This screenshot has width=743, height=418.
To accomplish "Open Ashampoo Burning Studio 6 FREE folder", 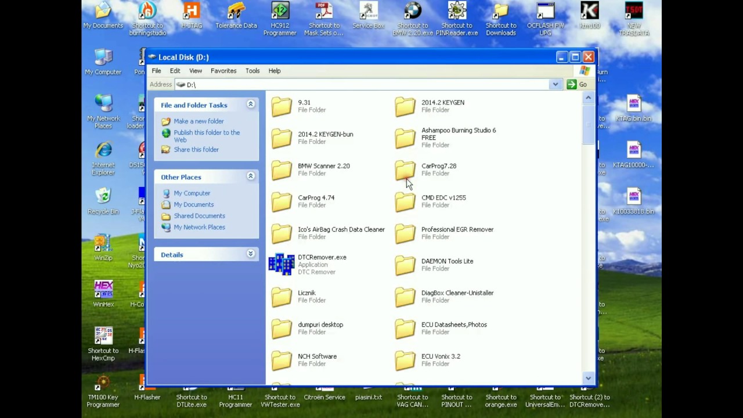I will pos(405,138).
